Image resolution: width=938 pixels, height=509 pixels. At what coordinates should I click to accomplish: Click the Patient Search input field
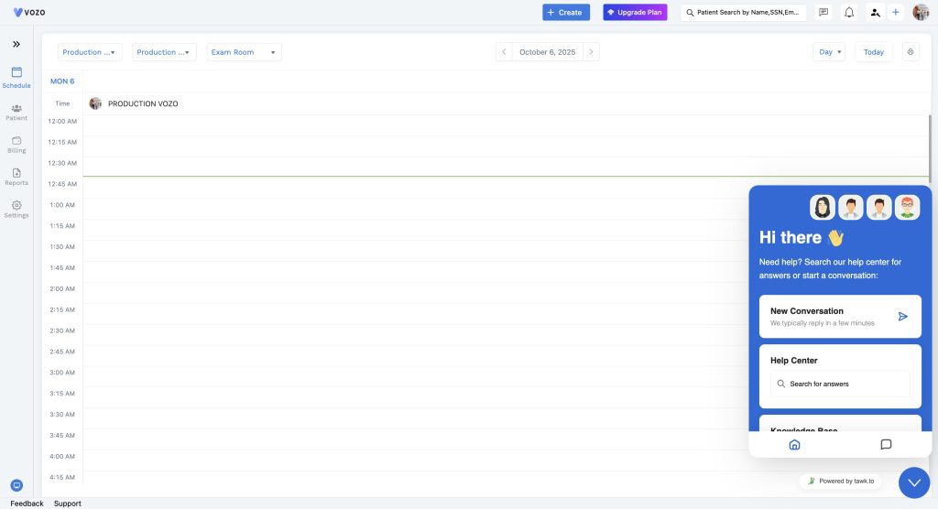click(x=744, y=12)
